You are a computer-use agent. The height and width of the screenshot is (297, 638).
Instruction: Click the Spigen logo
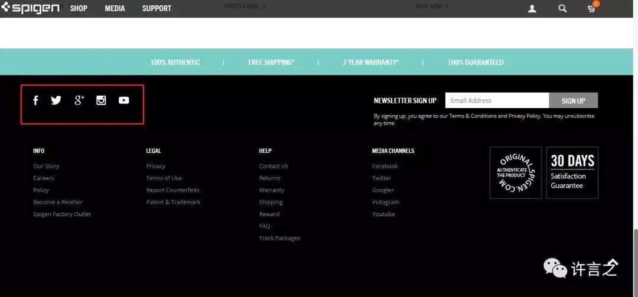coord(30,8)
